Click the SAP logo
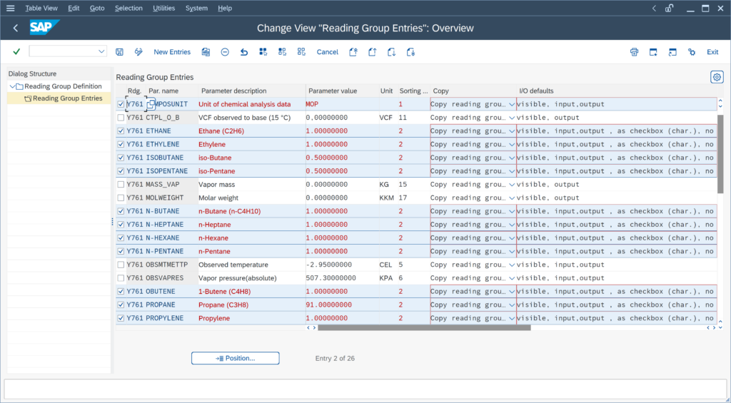The height and width of the screenshot is (403, 731). point(45,28)
